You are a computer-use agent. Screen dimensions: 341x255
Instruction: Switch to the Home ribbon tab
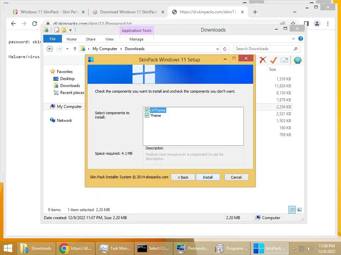coord(72,39)
